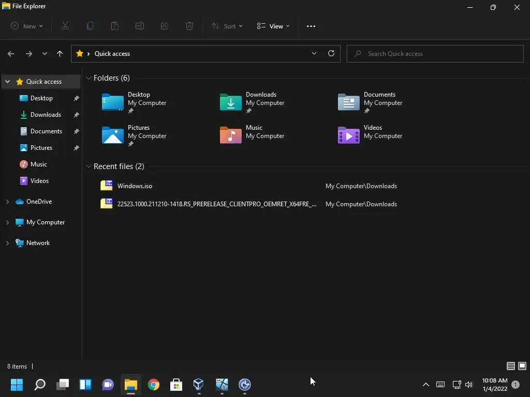Collapse Quick access tree node
This screenshot has width=530, height=397.
coord(7,82)
